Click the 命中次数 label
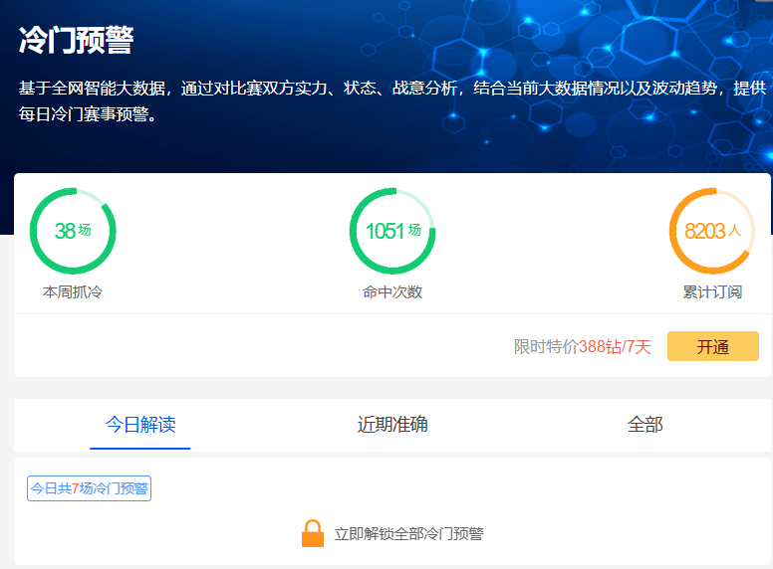The height and width of the screenshot is (569, 773). [392, 292]
